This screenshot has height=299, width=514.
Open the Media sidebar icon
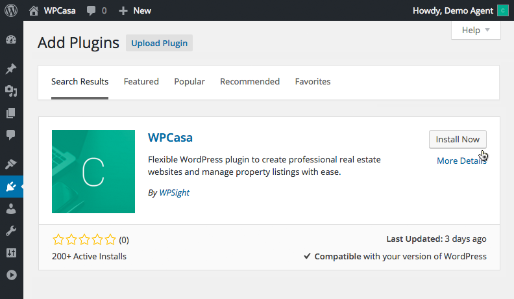(x=11, y=91)
